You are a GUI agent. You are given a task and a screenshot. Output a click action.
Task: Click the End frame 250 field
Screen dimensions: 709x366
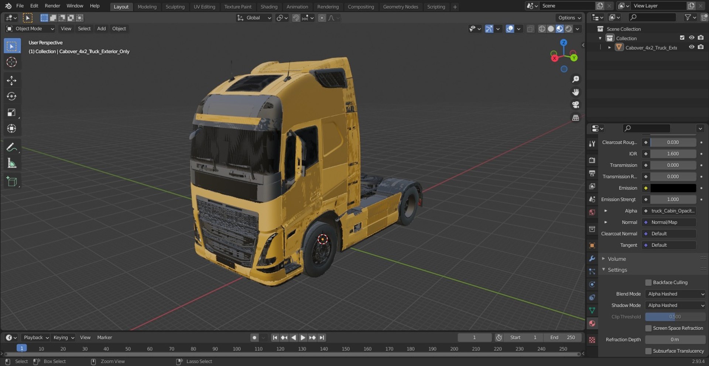click(563, 338)
